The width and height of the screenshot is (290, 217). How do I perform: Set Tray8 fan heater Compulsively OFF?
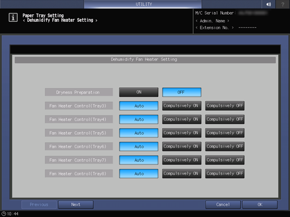[x=225, y=173]
